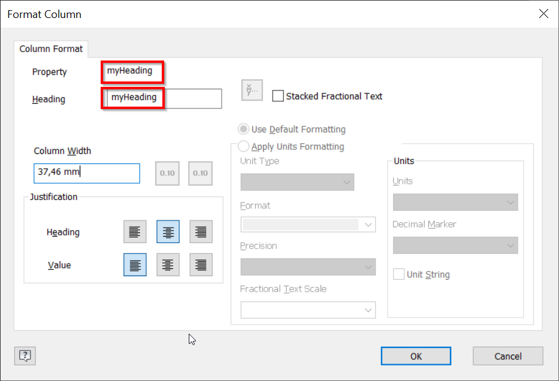
Task: Dismiss the dialog with Cancel
Action: pyautogui.click(x=507, y=355)
